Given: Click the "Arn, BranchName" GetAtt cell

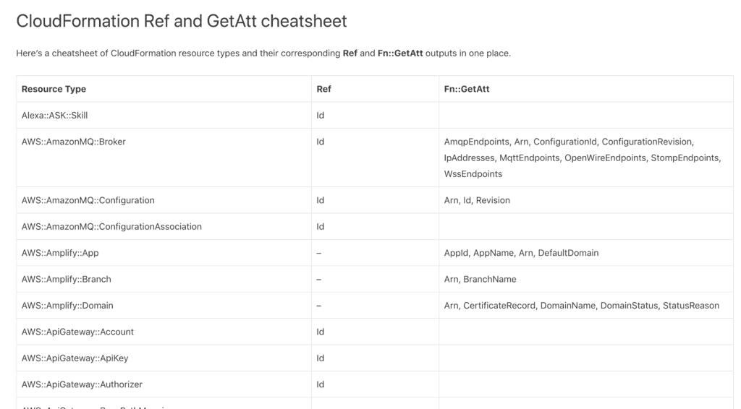Looking at the screenshot, I should click(480, 279).
